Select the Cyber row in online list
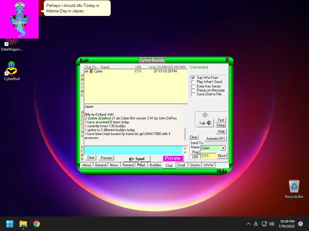The height and width of the screenshot is (231, 309). click(135, 71)
